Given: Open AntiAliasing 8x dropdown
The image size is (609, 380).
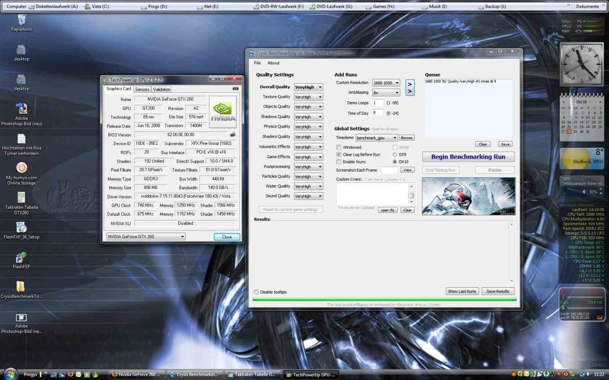Looking at the screenshot, I should tap(386, 93).
